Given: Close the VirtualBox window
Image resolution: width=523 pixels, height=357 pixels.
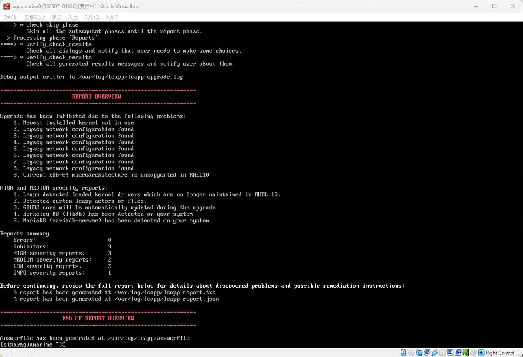Looking at the screenshot, I should tap(514, 7).
